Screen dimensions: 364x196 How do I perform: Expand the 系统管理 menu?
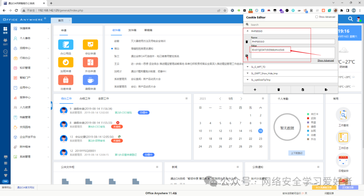(31, 157)
